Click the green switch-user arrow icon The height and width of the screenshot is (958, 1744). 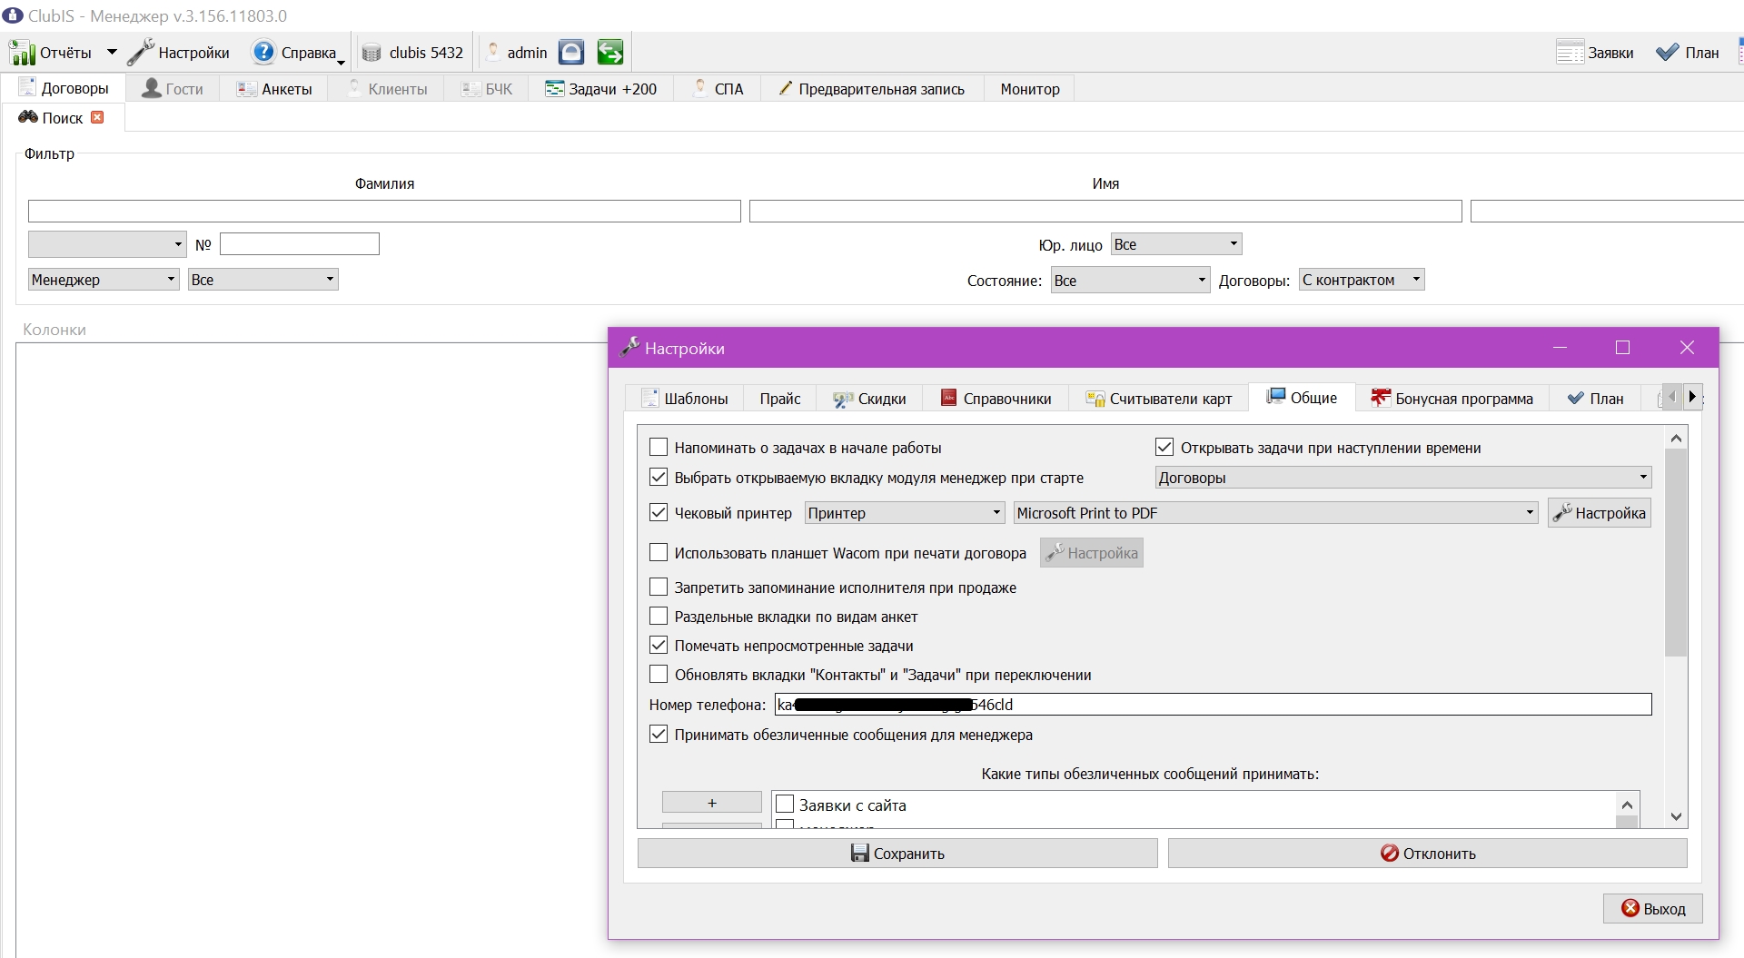click(610, 53)
